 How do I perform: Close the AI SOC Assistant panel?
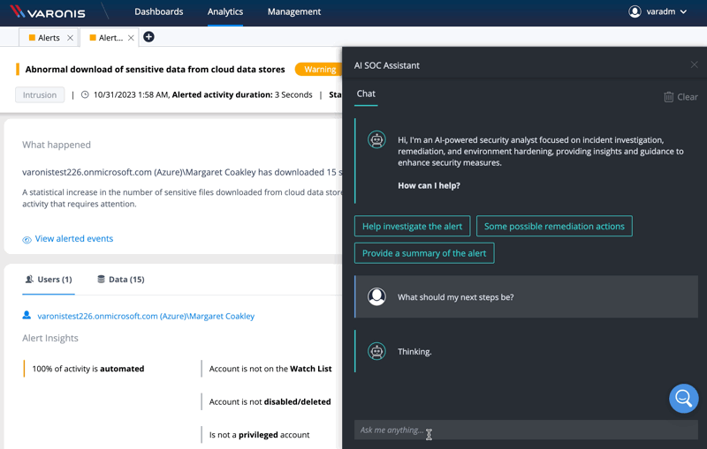[694, 65]
